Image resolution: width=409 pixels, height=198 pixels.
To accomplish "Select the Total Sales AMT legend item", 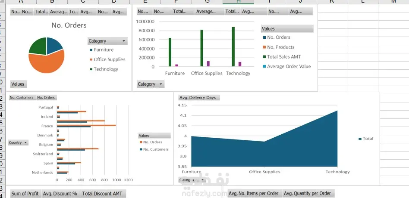I will point(282,57).
